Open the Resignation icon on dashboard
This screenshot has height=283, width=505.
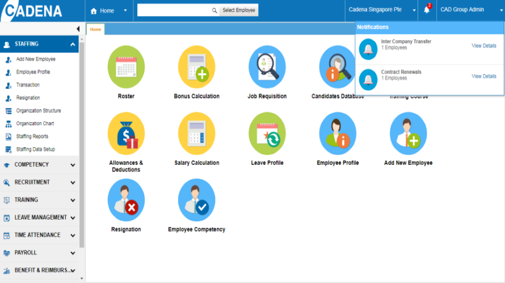pos(126,199)
